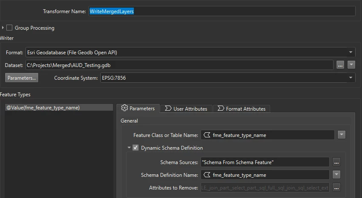This screenshot has width=362, height=198.
Task: Open the Dataset options dropdown arrow
Action: click(x=351, y=65)
